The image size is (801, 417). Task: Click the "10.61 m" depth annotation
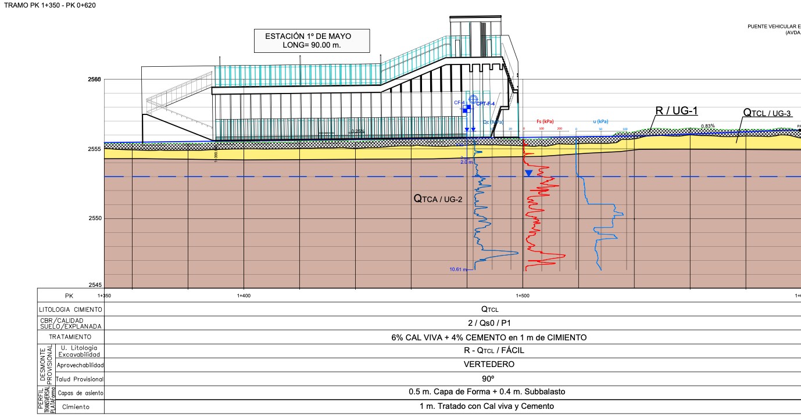point(459,269)
